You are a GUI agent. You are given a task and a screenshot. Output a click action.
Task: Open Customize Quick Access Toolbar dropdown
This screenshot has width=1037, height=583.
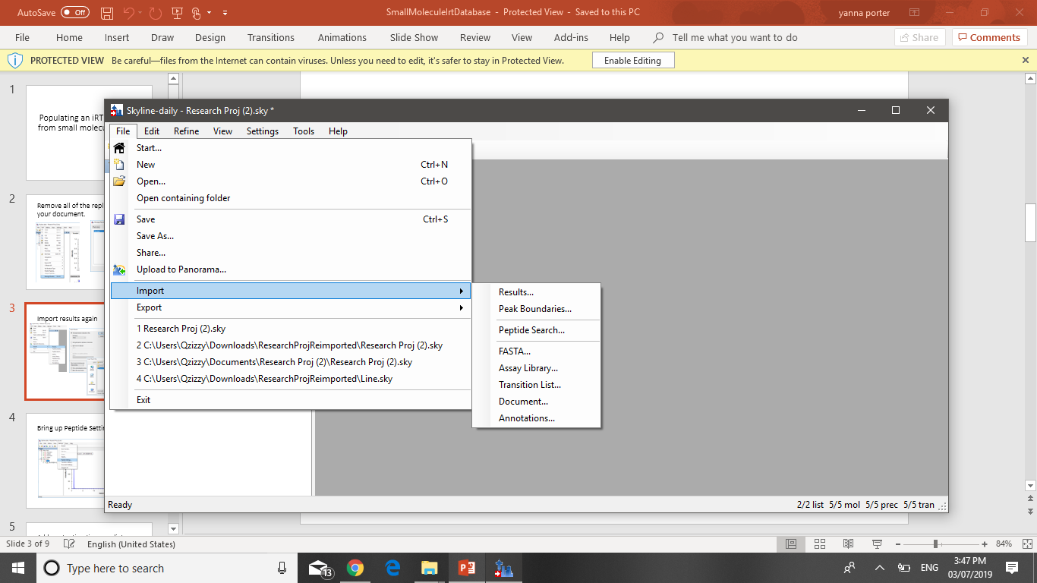[225, 13]
